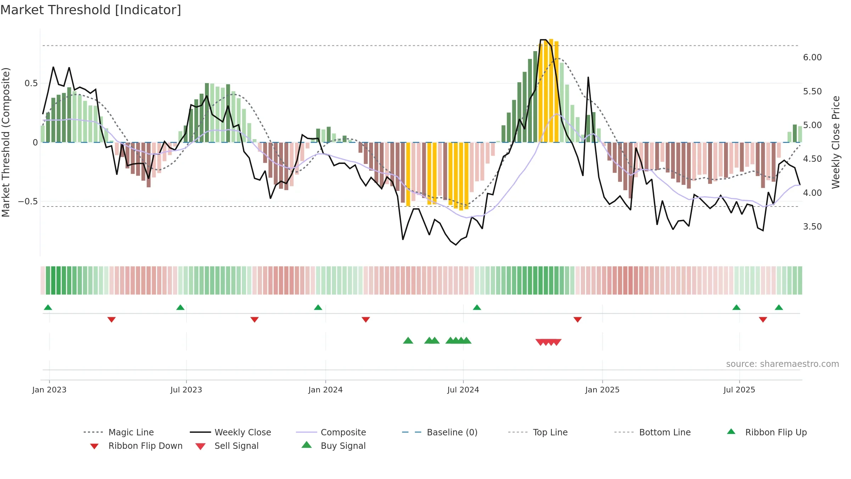
Task: Click the 5.50 price tick label
Action: click(812, 92)
